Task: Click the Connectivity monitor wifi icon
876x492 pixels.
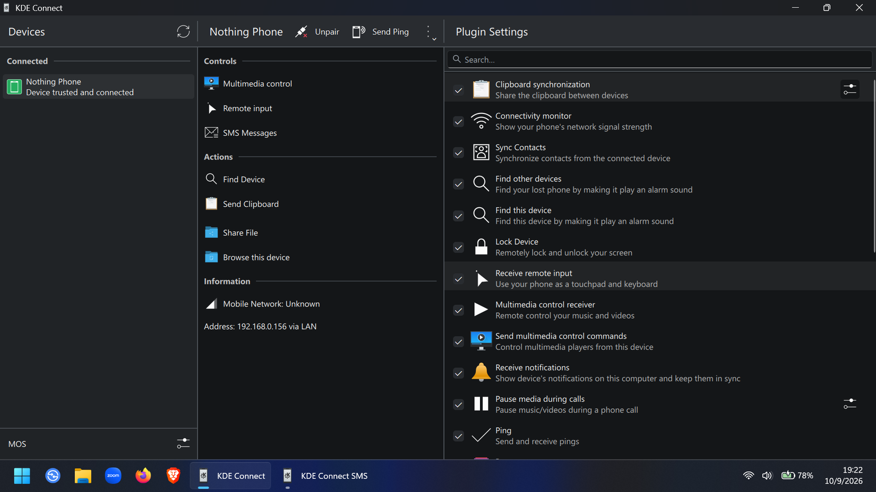Action: (481, 121)
